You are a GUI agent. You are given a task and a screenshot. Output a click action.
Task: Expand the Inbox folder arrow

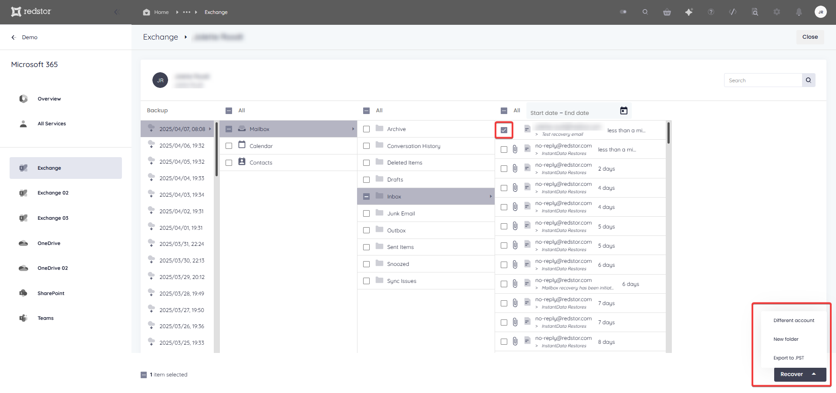pos(491,197)
